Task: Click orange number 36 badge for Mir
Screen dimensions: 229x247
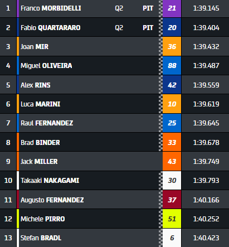Action: (172, 46)
